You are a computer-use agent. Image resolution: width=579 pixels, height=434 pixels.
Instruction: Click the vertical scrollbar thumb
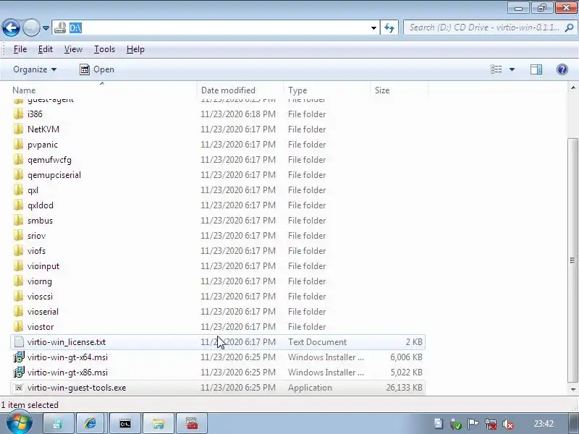coord(572,260)
